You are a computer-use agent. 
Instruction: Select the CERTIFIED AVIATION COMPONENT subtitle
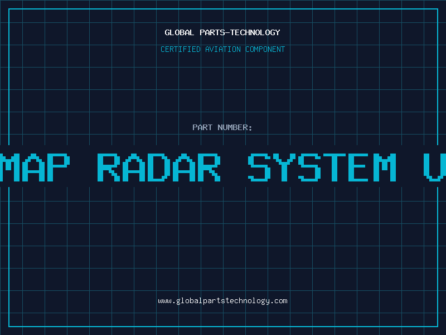(222, 49)
